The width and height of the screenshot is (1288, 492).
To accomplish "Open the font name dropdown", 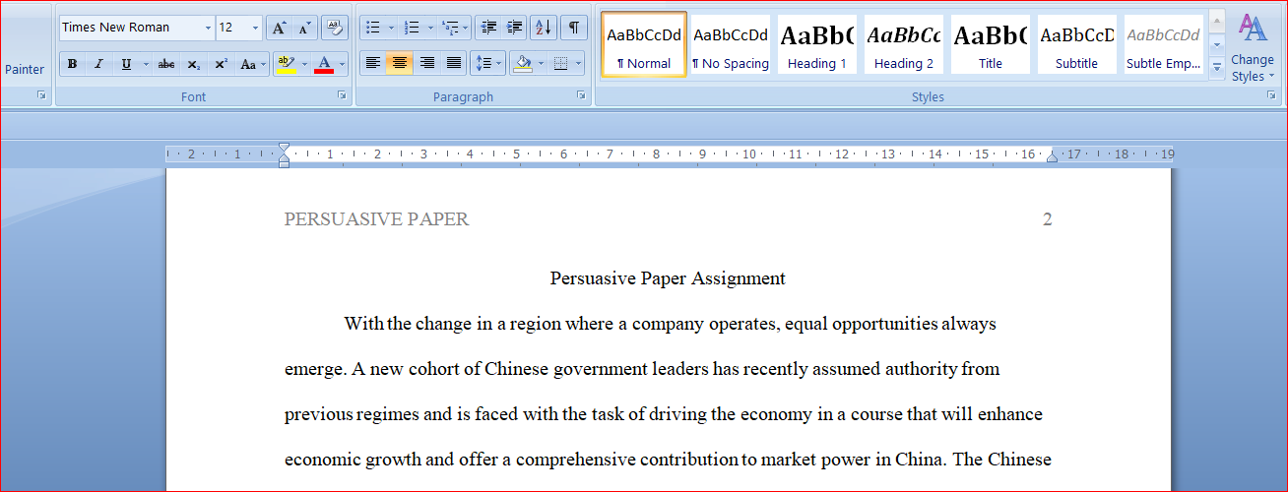I will click(x=208, y=28).
